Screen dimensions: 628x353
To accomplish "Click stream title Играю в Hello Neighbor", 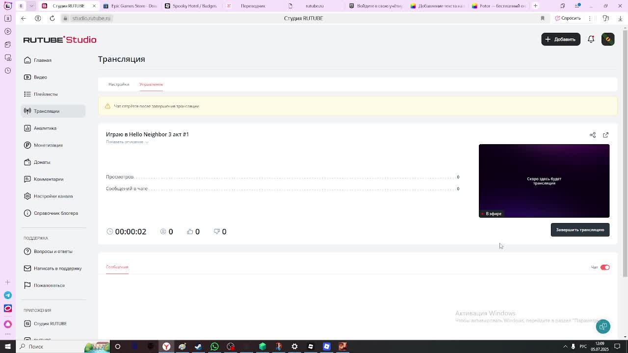I will [147, 134].
